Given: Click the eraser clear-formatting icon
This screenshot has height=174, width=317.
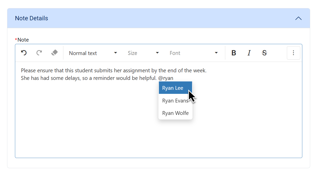Looking at the screenshot, I should 54,53.
